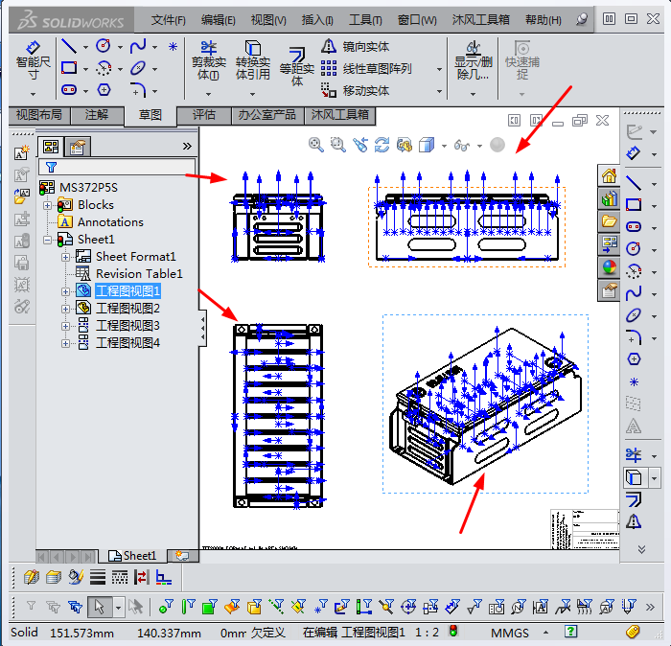
Task: Click the Trim Entities (剪裁实体) tool
Action: pos(207,59)
